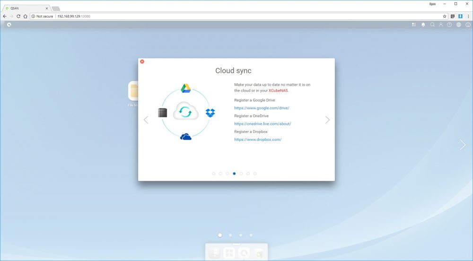473x261 pixels.
Task: Go to the next desktop page arrow
Action: pyautogui.click(x=463, y=145)
